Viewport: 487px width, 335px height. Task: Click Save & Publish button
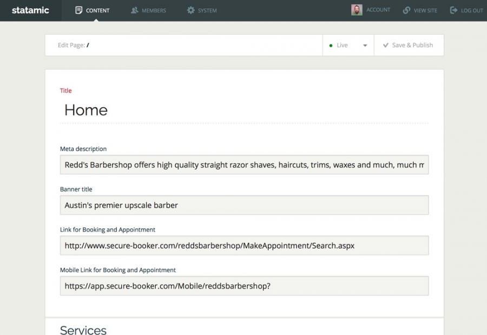tap(409, 45)
